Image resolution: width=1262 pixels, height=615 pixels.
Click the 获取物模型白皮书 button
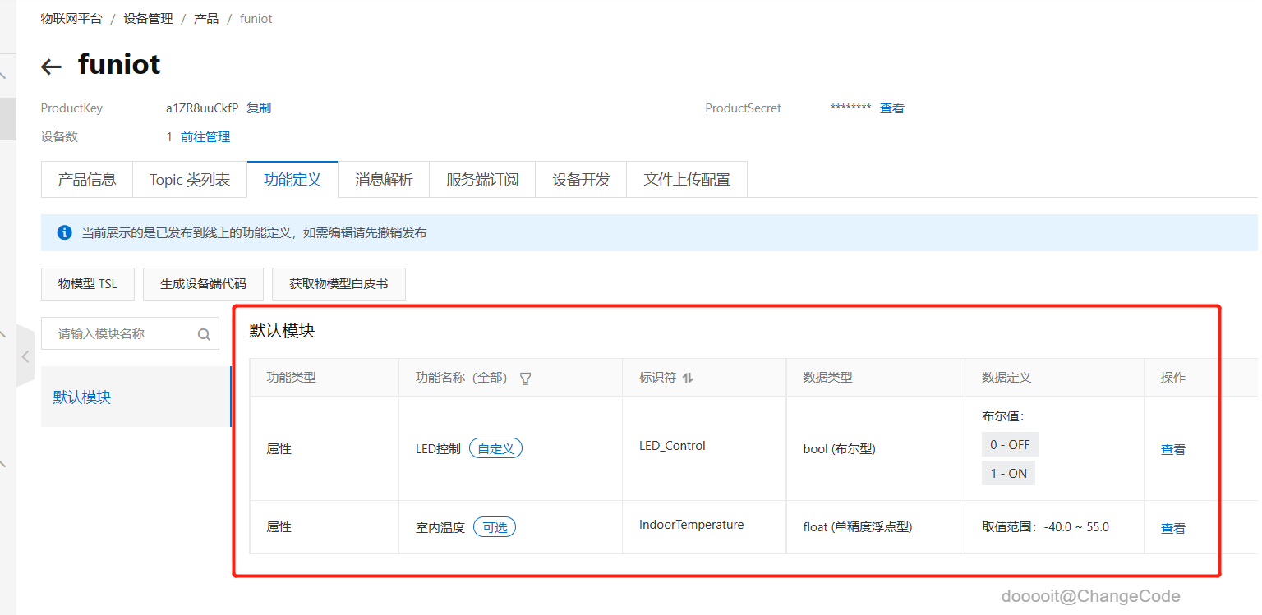click(x=339, y=283)
